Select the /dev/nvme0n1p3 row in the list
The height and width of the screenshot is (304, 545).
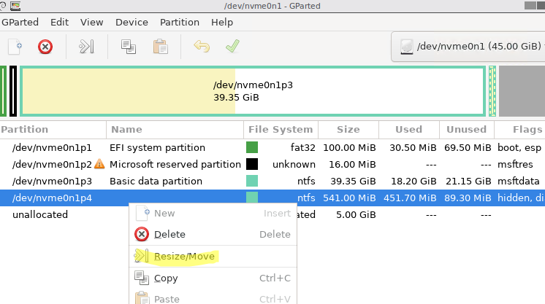pos(272,181)
